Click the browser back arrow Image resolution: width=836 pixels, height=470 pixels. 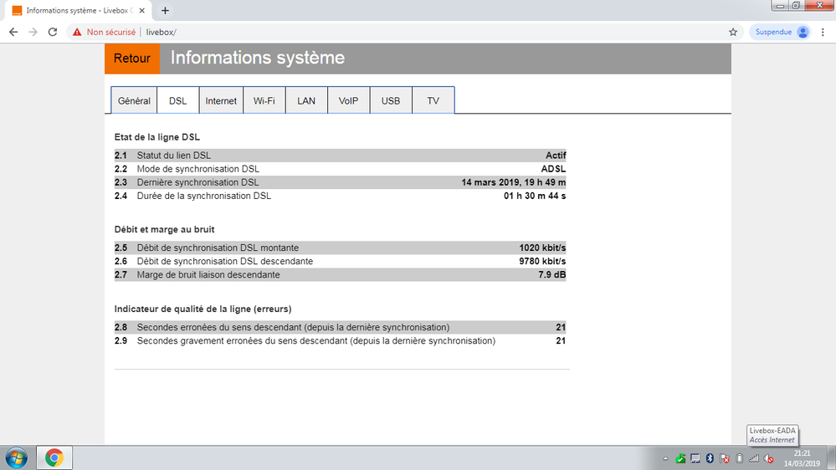pyautogui.click(x=13, y=32)
